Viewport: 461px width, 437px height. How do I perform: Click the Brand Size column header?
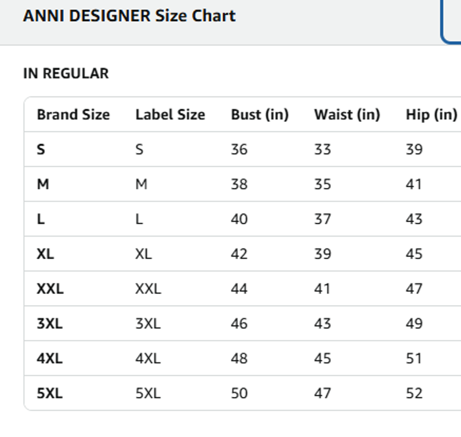click(73, 115)
